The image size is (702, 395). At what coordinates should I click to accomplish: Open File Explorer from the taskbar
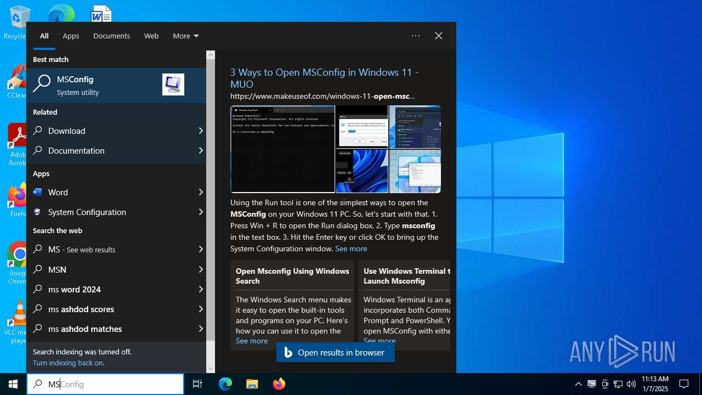coord(252,384)
